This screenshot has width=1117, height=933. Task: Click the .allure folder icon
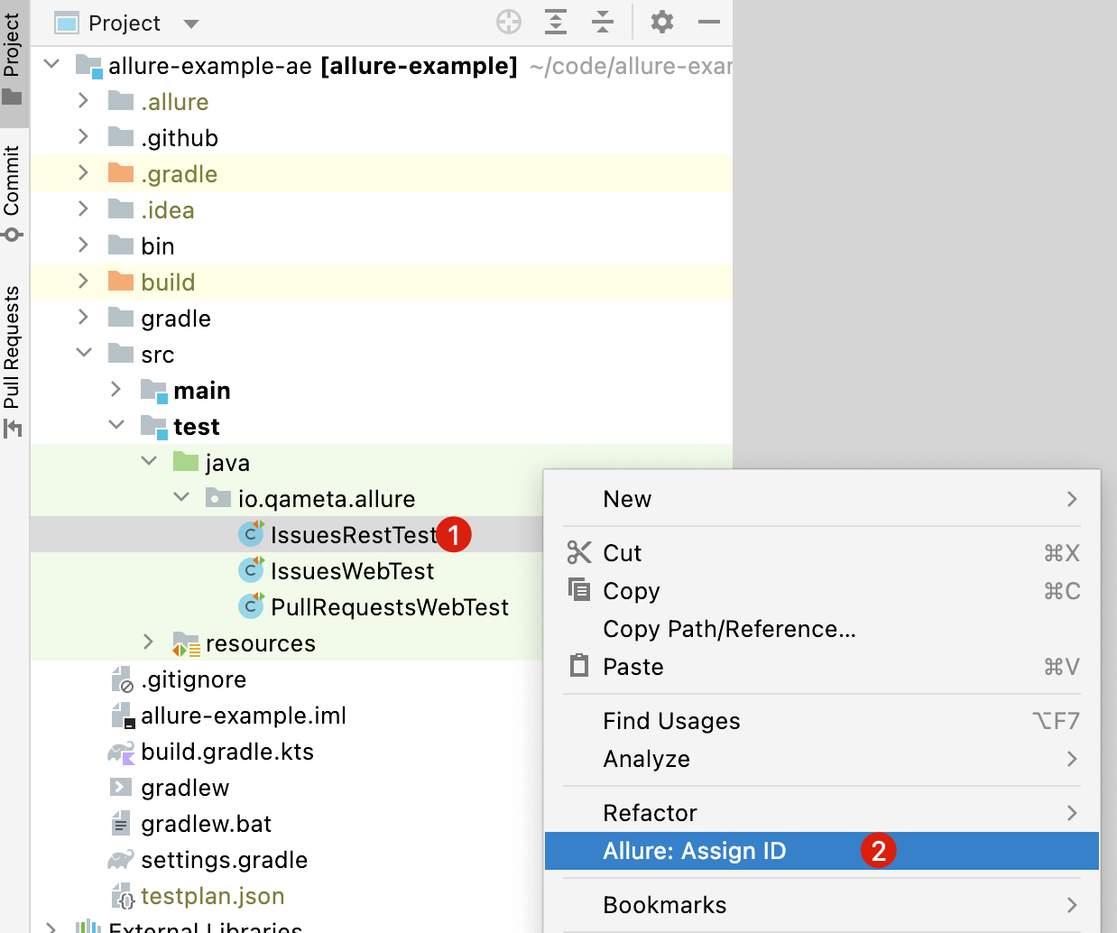(x=121, y=100)
